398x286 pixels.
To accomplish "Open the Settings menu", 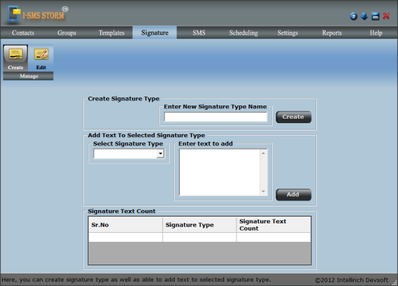I will click(287, 32).
